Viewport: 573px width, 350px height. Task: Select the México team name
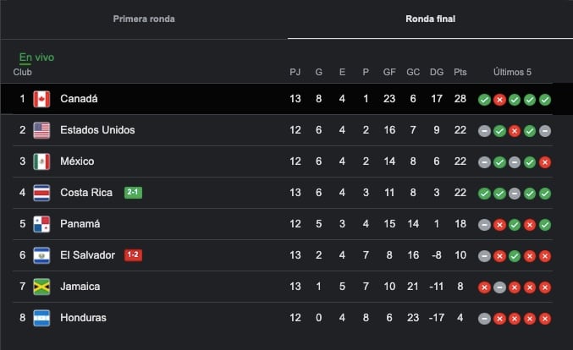[77, 161]
